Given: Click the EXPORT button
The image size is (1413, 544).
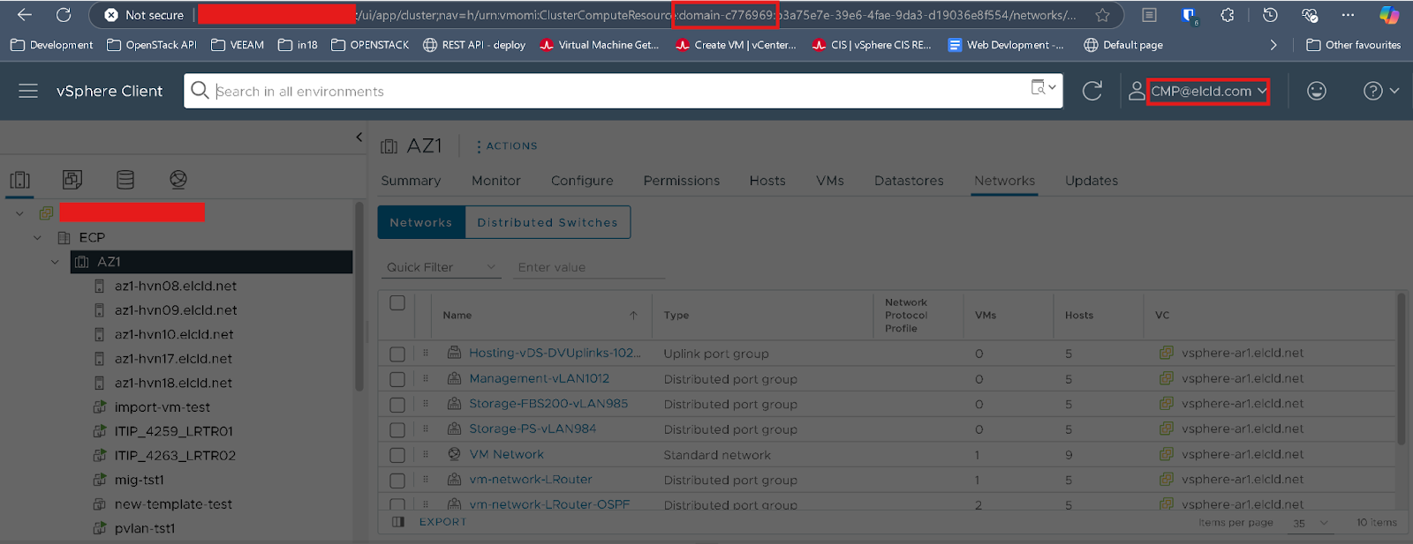Looking at the screenshot, I should click(442, 522).
